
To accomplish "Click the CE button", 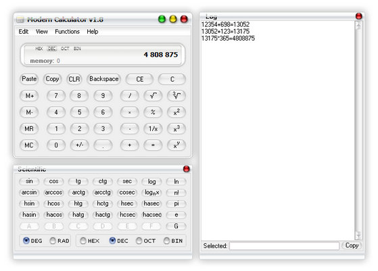I will (x=139, y=79).
